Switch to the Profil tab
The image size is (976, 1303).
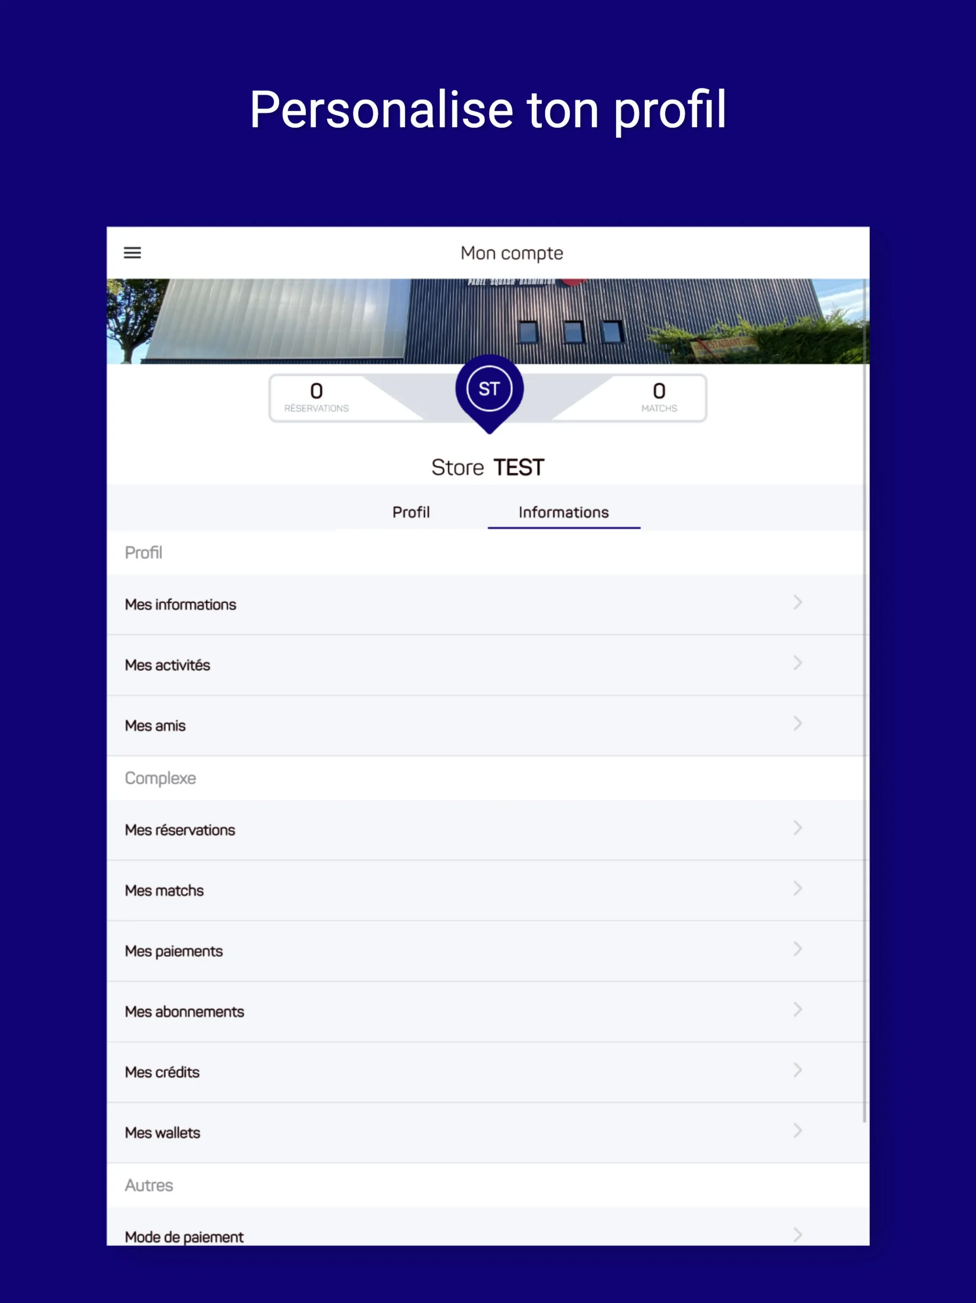[410, 512]
